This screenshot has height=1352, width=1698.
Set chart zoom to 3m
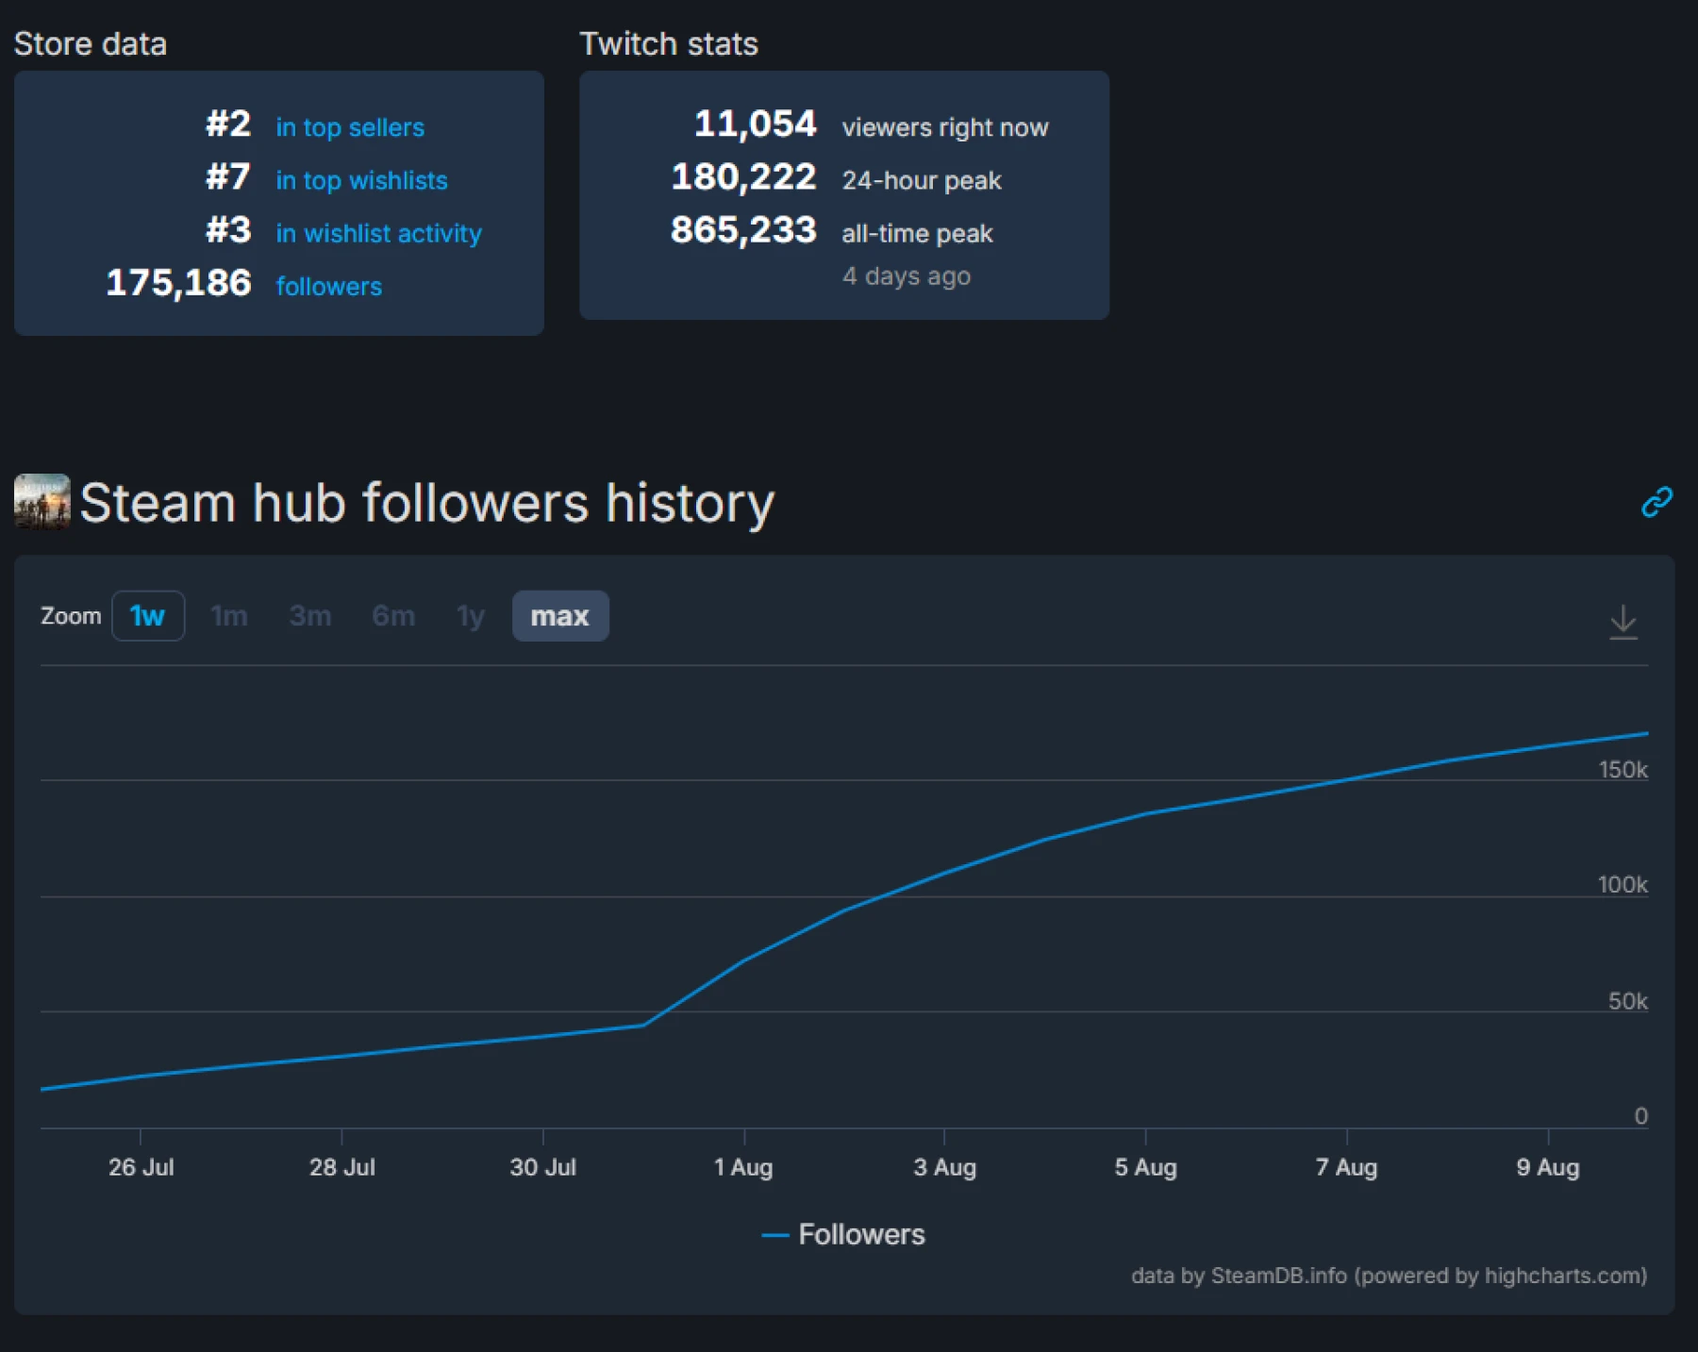tap(309, 616)
